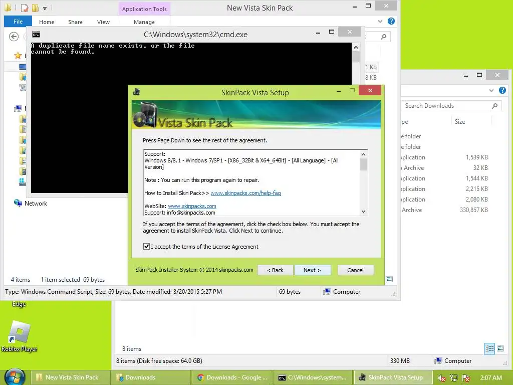This screenshot has height=385, width=513.
Task: Click the Properties quick access icon
Action: (25, 8)
